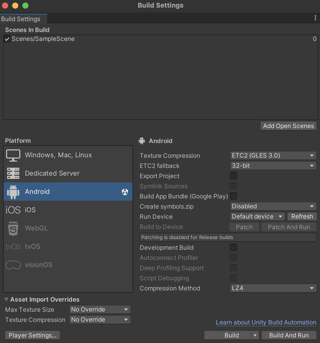Toggle Autoconnect Profiler checkbox
The height and width of the screenshot is (343, 320).
[233, 258]
